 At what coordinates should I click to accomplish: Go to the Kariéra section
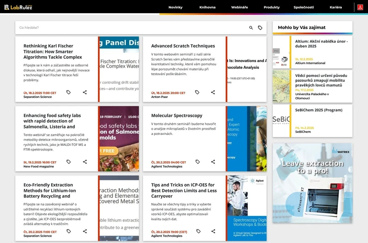pos(335,7)
